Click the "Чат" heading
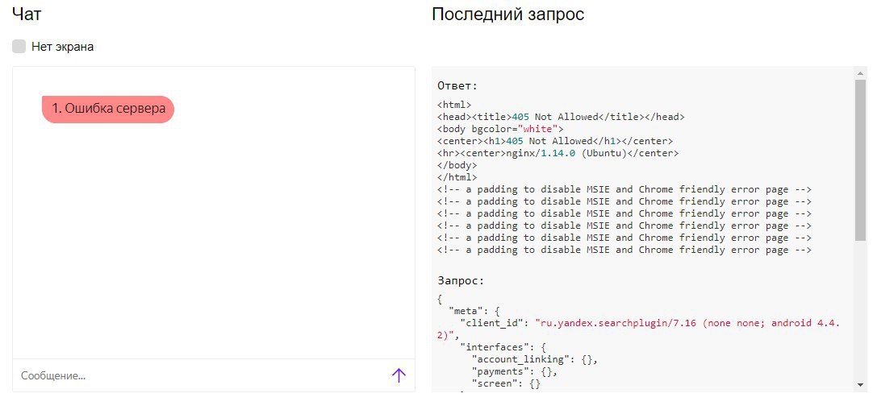Viewport: 877px width, 414px height. click(x=27, y=14)
